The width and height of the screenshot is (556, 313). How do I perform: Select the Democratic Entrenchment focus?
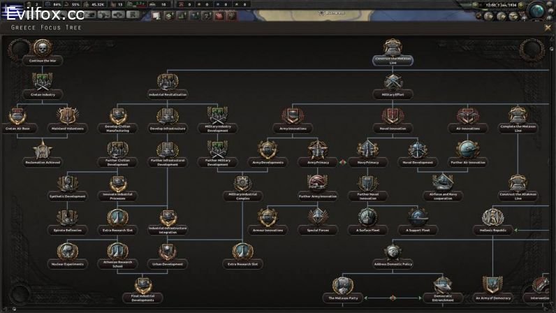[443, 286]
